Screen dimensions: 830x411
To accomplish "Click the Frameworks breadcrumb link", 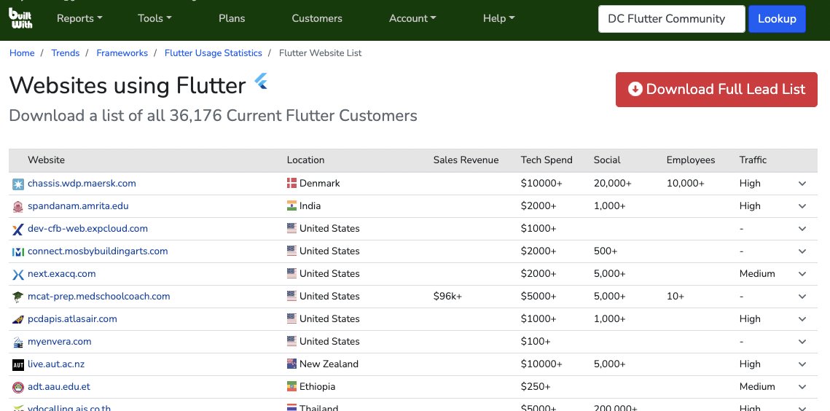I will click(122, 53).
